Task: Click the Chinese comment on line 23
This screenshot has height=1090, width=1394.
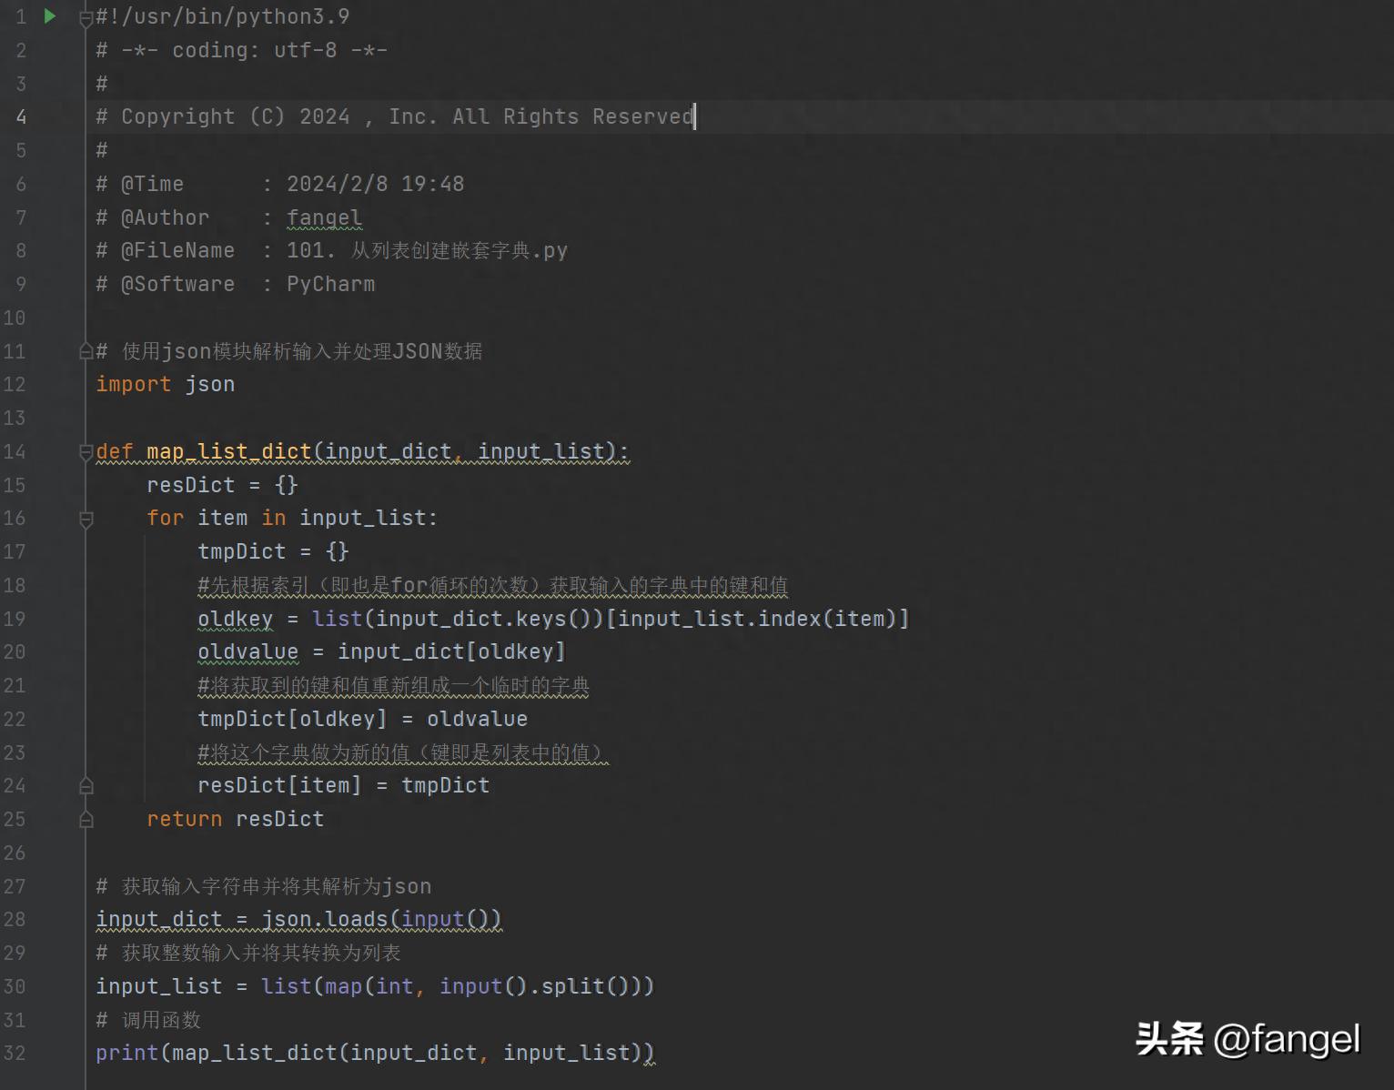Action: pyautogui.click(x=403, y=752)
